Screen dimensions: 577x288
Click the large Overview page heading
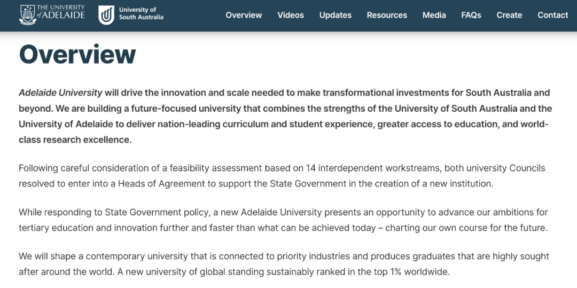[x=77, y=55]
